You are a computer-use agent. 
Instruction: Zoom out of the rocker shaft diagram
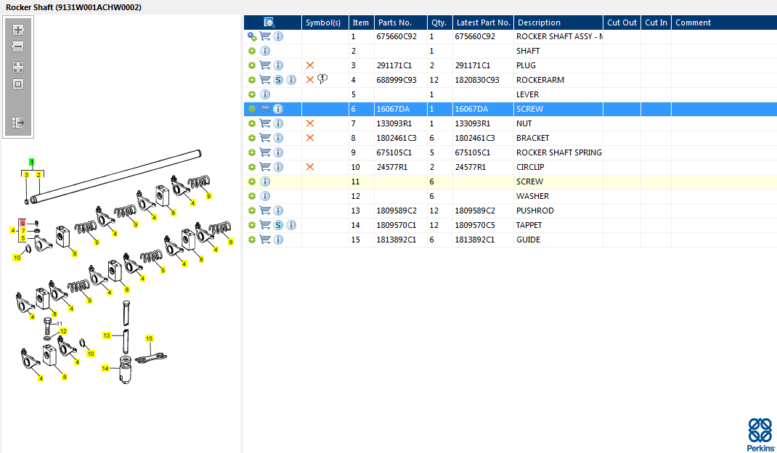pos(18,46)
